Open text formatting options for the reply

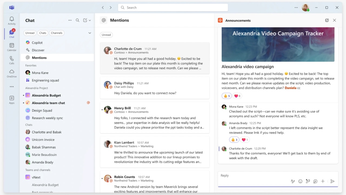293,181
